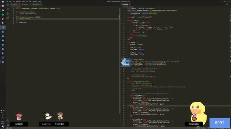Open the Explorer view in VS Code activity bar
The height and width of the screenshot is (129, 231).
click(8, 5)
